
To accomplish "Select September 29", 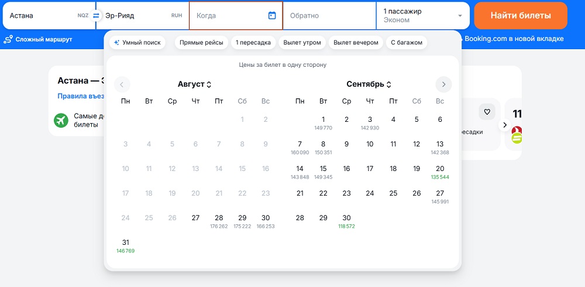I will tap(323, 218).
